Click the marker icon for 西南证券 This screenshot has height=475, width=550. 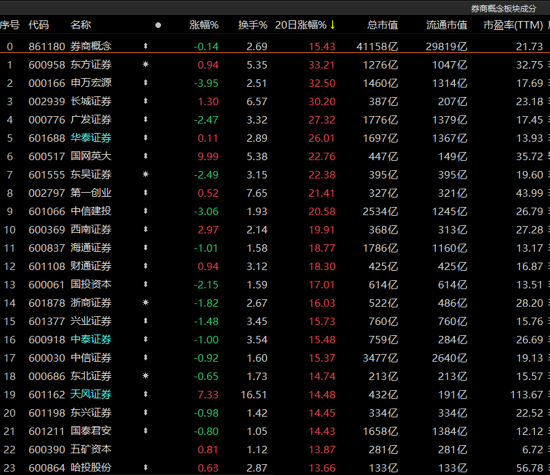click(x=145, y=229)
